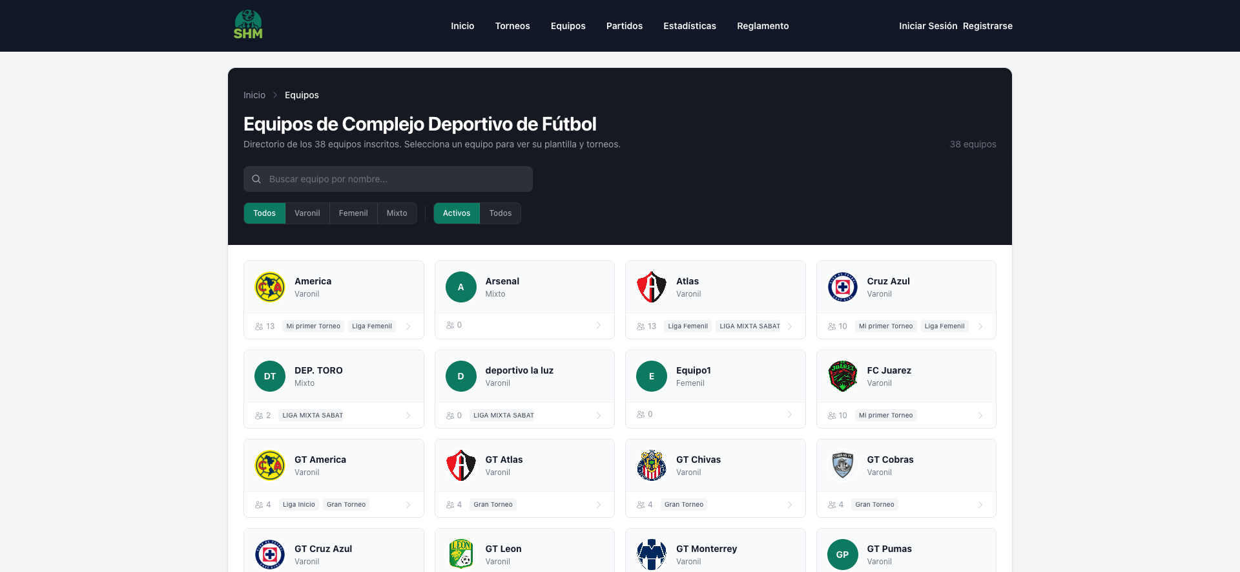Screen dimensions: 1240x572
Task: Click 'Liga Inicio' tag on GT America card
Action: (x=299, y=505)
